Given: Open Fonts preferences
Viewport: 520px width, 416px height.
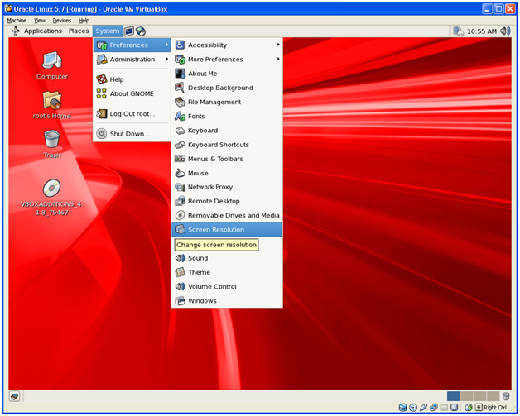Looking at the screenshot, I should (227, 117).
